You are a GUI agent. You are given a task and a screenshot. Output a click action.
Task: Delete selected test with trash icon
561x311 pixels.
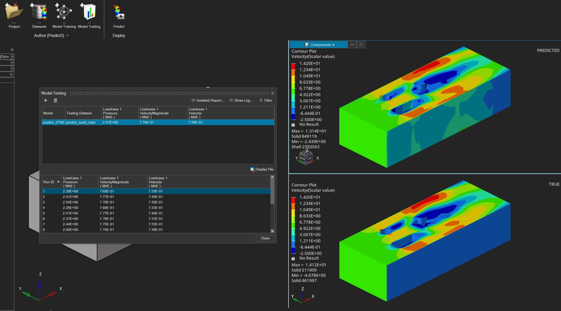(55, 101)
